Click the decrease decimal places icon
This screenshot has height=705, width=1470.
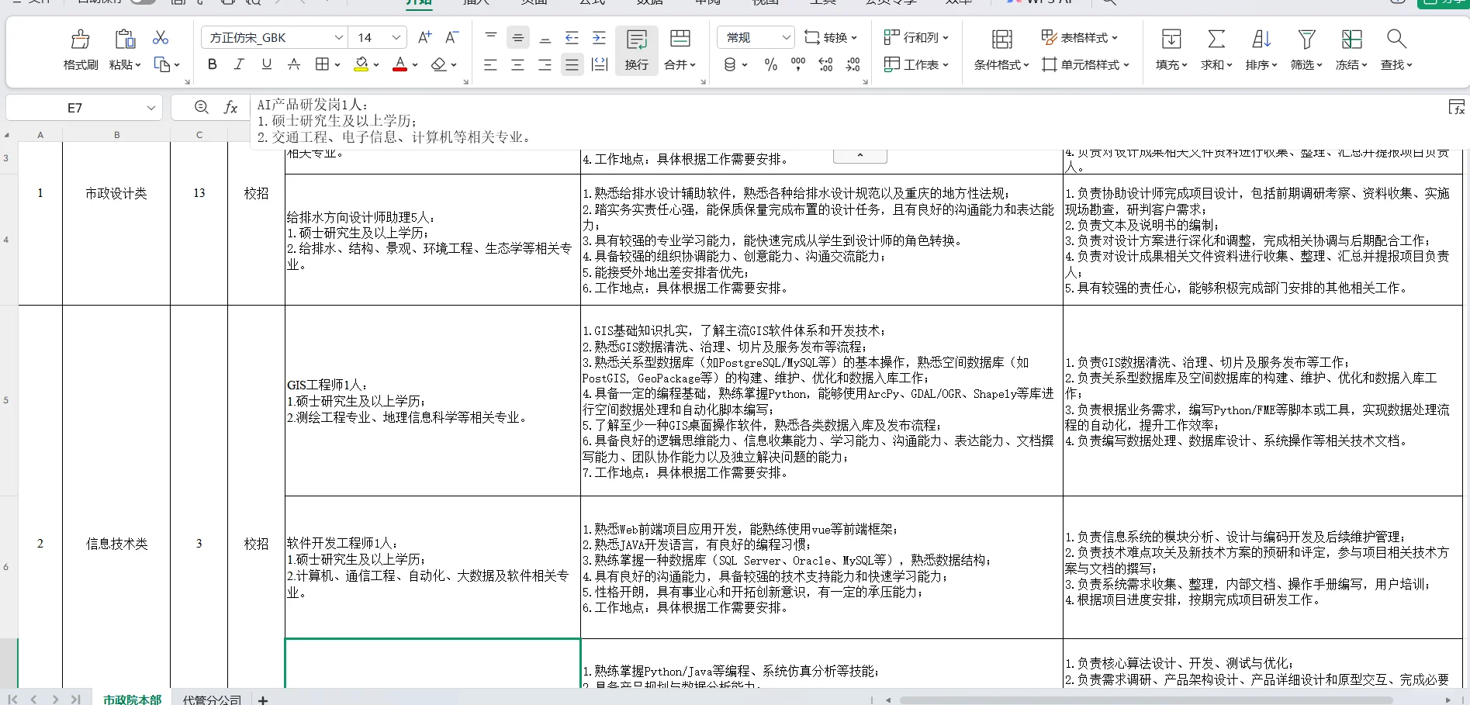(x=853, y=64)
